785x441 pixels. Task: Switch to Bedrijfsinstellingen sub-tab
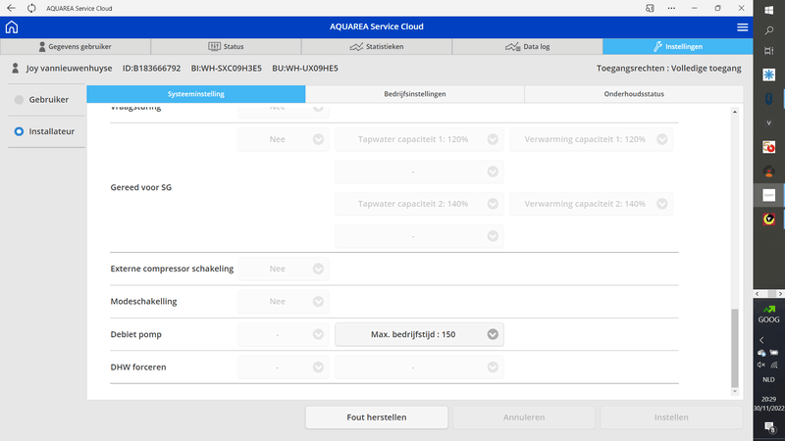tap(415, 94)
